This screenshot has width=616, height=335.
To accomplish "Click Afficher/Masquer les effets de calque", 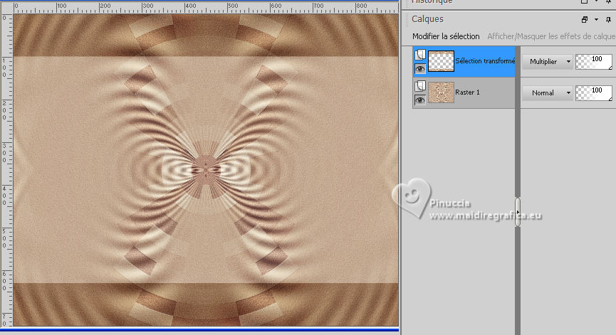I will pyautogui.click(x=551, y=36).
